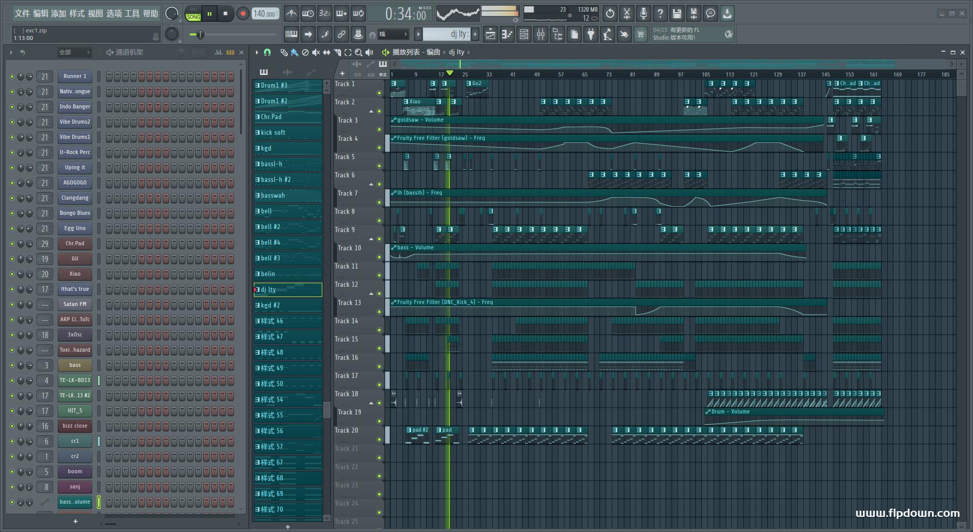Open the playlist options arrow menu
973x532 pixels.
click(x=257, y=52)
